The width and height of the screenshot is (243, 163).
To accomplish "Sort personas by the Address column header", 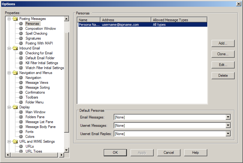I will point(126,20).
